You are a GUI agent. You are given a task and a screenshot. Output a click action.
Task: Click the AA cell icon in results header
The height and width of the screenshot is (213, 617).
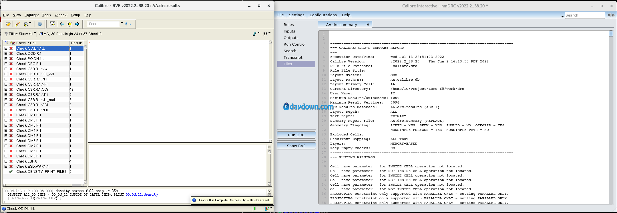pyautogui.click(x=41, y=34)
